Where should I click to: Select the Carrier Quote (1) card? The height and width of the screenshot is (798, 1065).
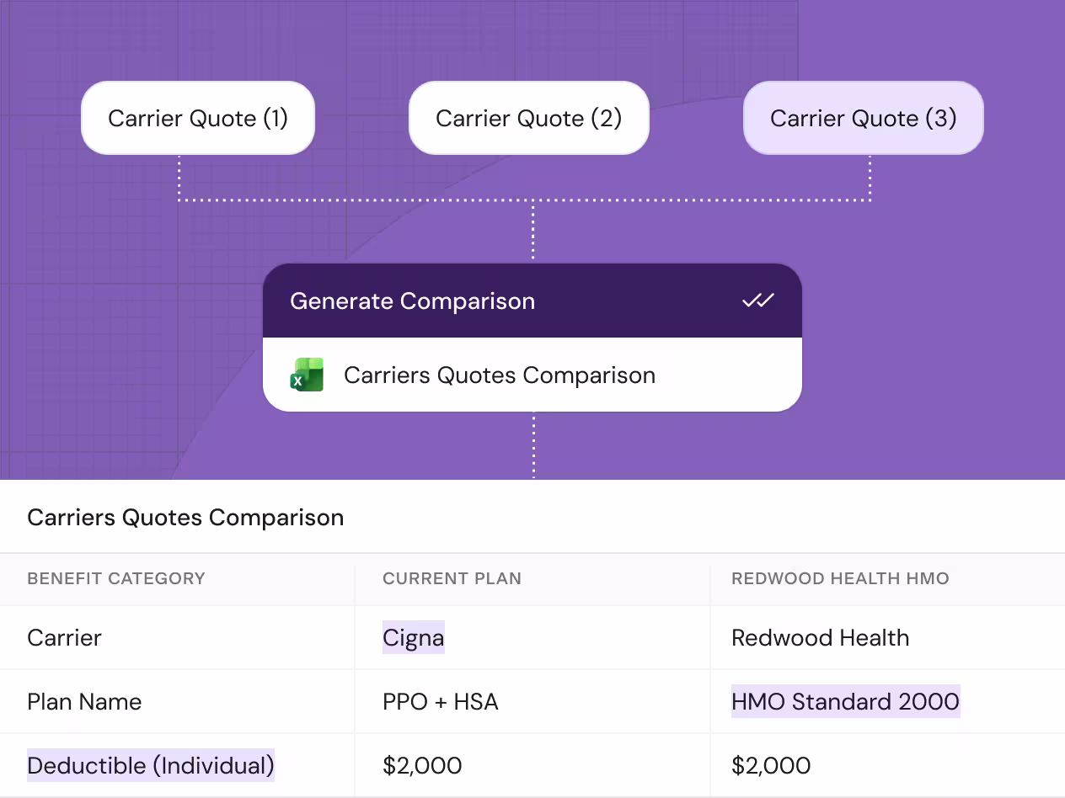[x=198, y=118]
